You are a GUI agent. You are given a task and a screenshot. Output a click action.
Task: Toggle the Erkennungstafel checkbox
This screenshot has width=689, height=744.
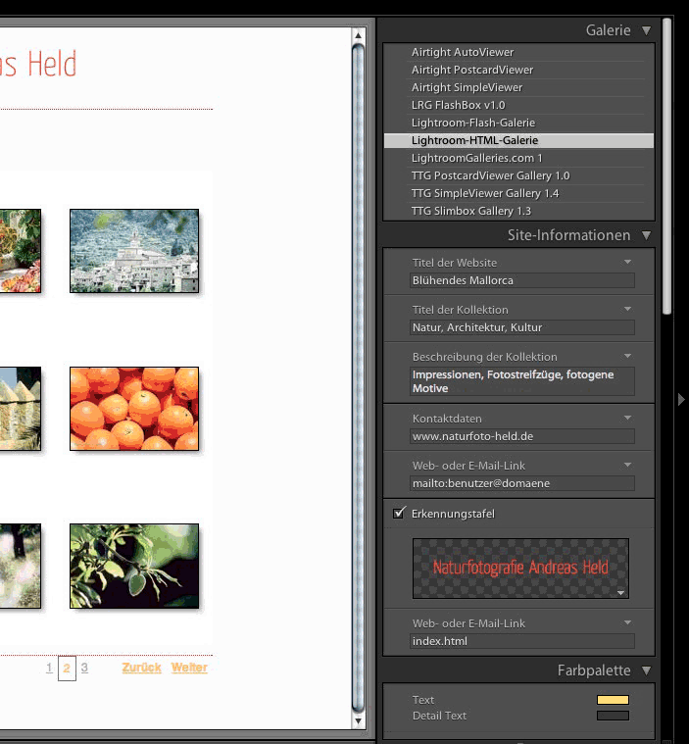coord(399,513)
